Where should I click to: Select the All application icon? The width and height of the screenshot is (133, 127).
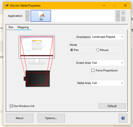(x=41, y=16)
